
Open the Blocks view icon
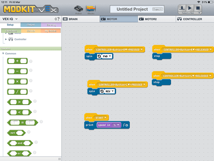pyautogui.click(x=91, y=10)
